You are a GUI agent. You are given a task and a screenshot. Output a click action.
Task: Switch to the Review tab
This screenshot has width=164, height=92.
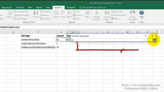39,7
